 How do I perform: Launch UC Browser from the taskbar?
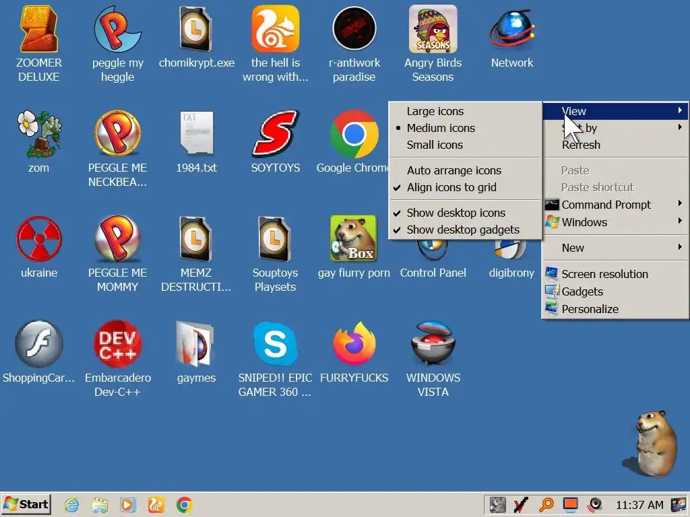[x=156, y=505]
